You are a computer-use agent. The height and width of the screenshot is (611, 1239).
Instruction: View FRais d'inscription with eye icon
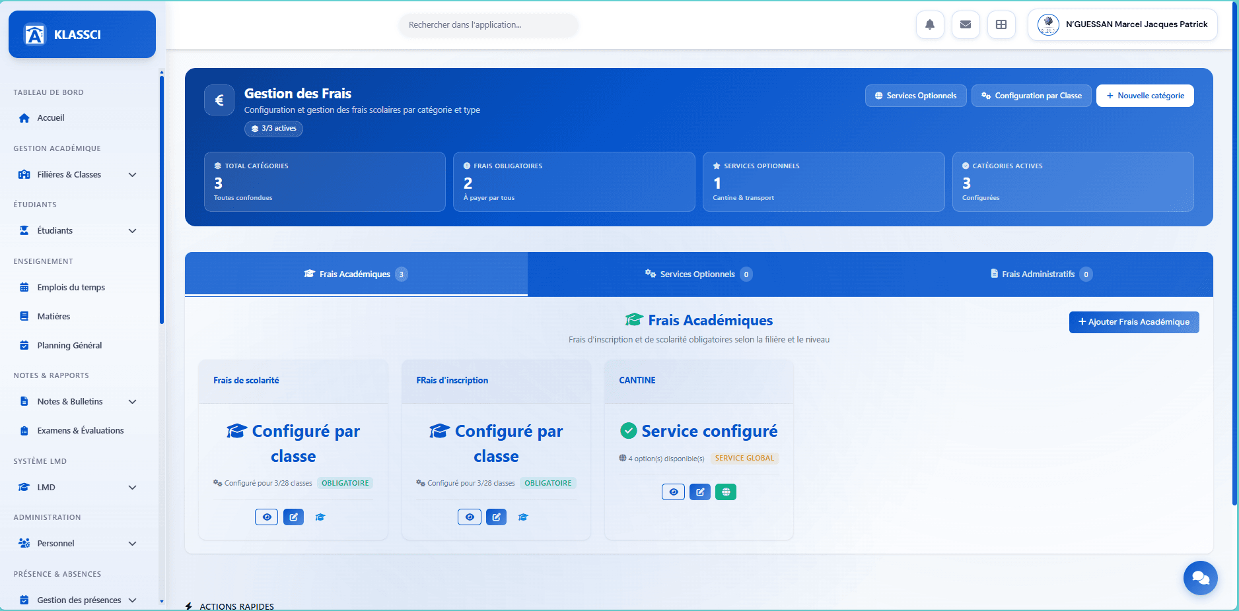pyautogui.click(x=469, y=517)
